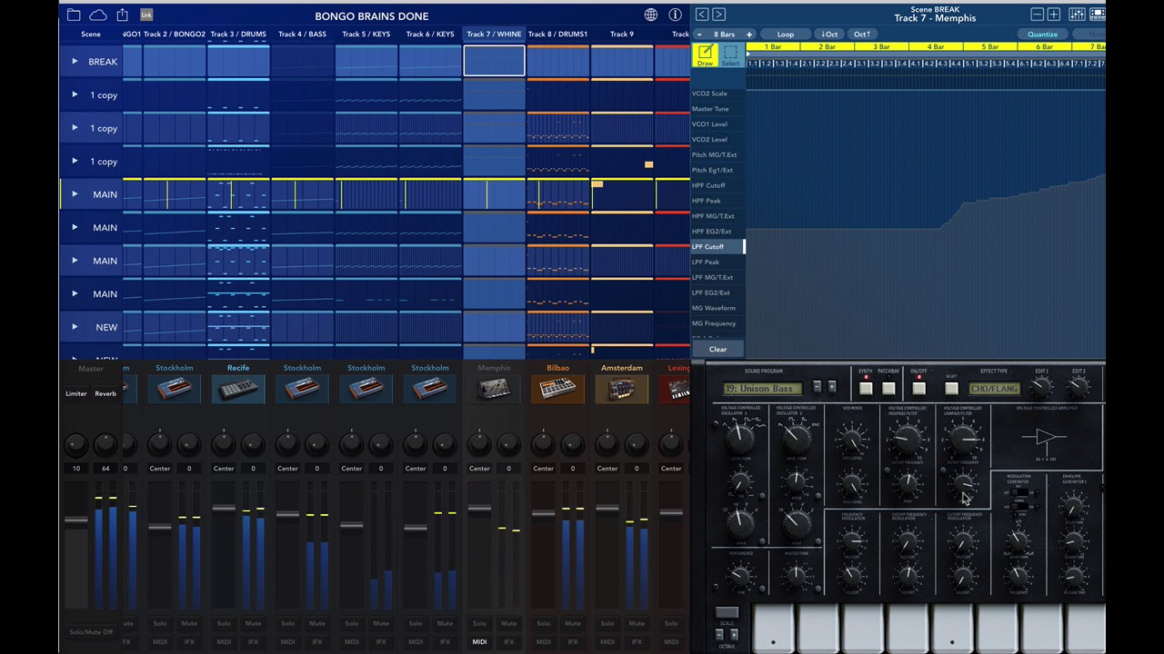The width and height of the screenshot is (1164, 654).
Task: Click the Quantize button
Action: coord(1042,35)
